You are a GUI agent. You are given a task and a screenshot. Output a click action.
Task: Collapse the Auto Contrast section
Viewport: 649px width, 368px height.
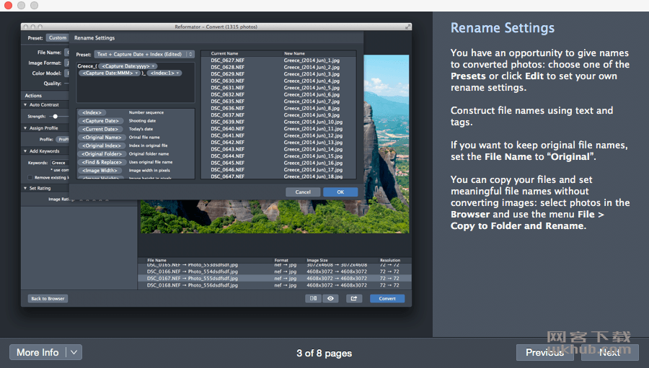(25, 105)
